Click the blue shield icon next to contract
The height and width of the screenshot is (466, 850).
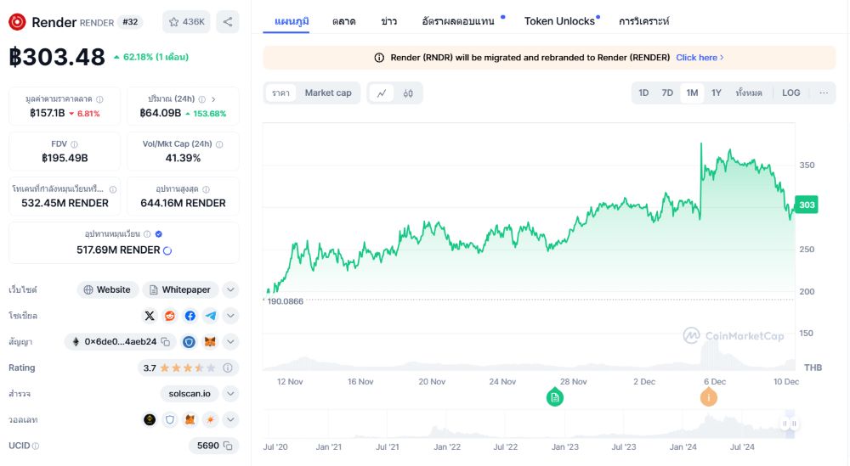point(189,341)
